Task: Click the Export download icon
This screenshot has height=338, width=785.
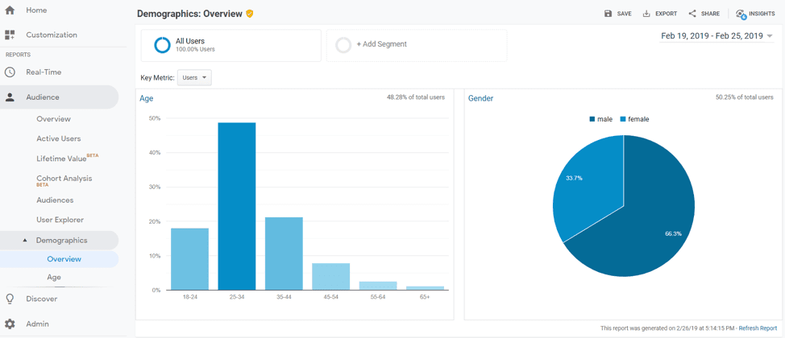Action: (646, 14)
